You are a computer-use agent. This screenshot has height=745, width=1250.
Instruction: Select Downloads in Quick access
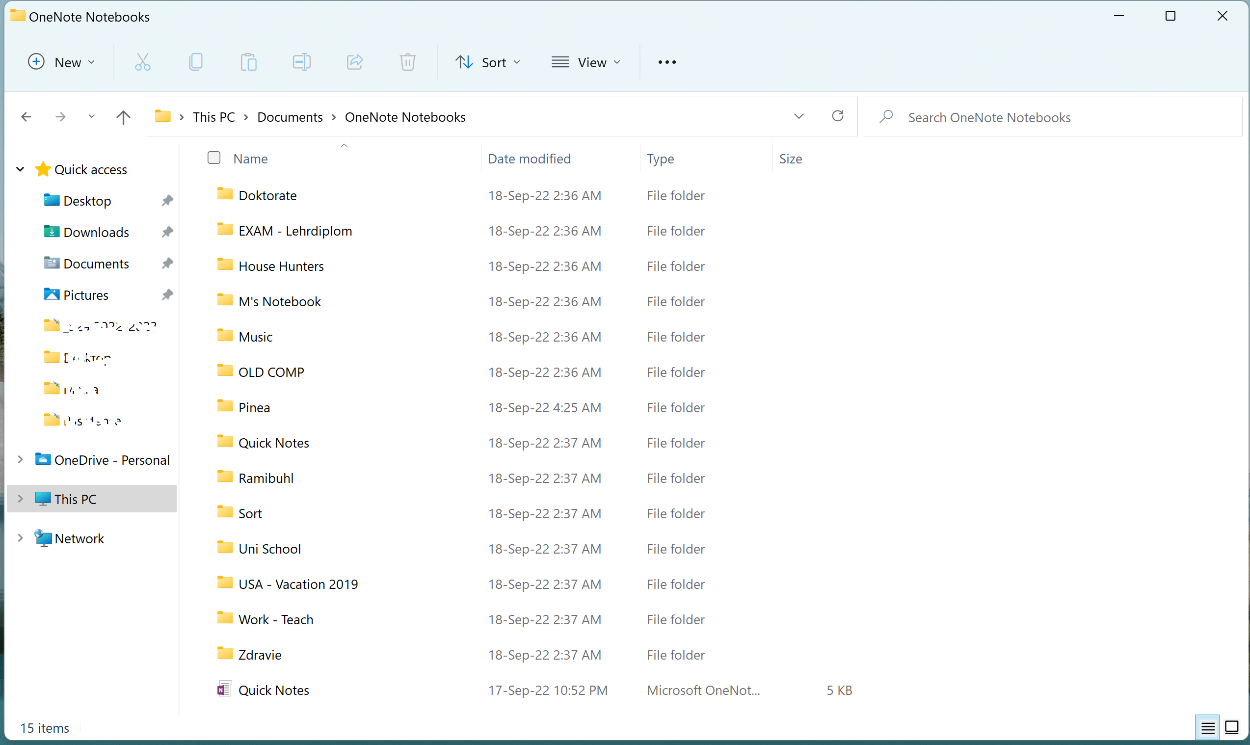pyautogui.click(x=96, y=232)
